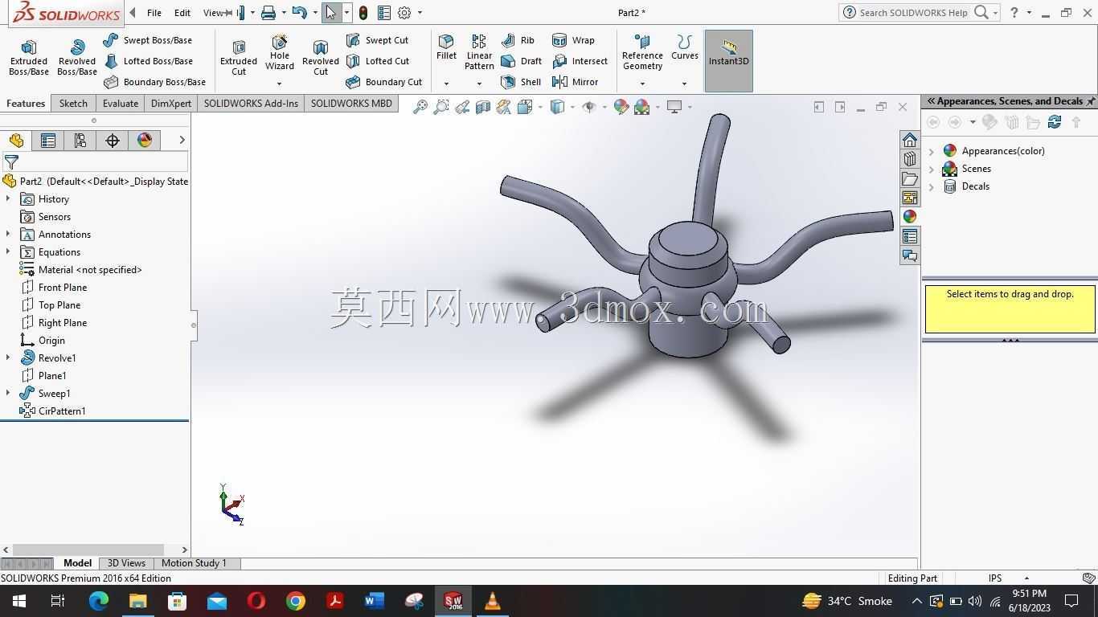Click the Section View icon

click(x=482, y=107)
